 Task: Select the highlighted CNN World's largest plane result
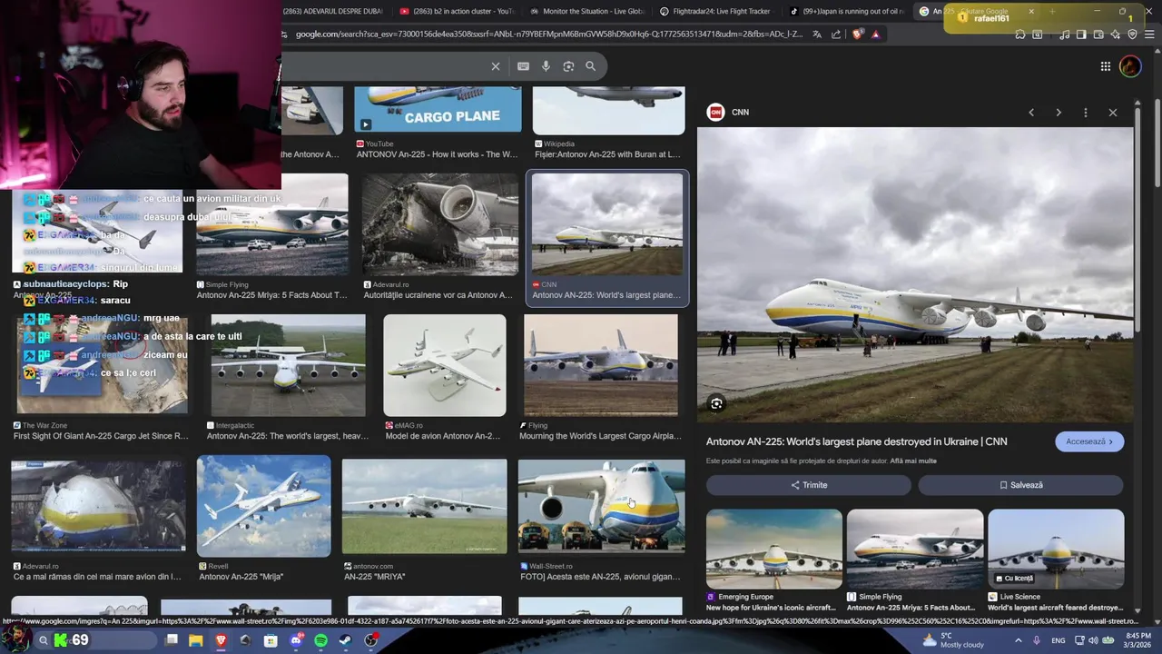(607, 238)
